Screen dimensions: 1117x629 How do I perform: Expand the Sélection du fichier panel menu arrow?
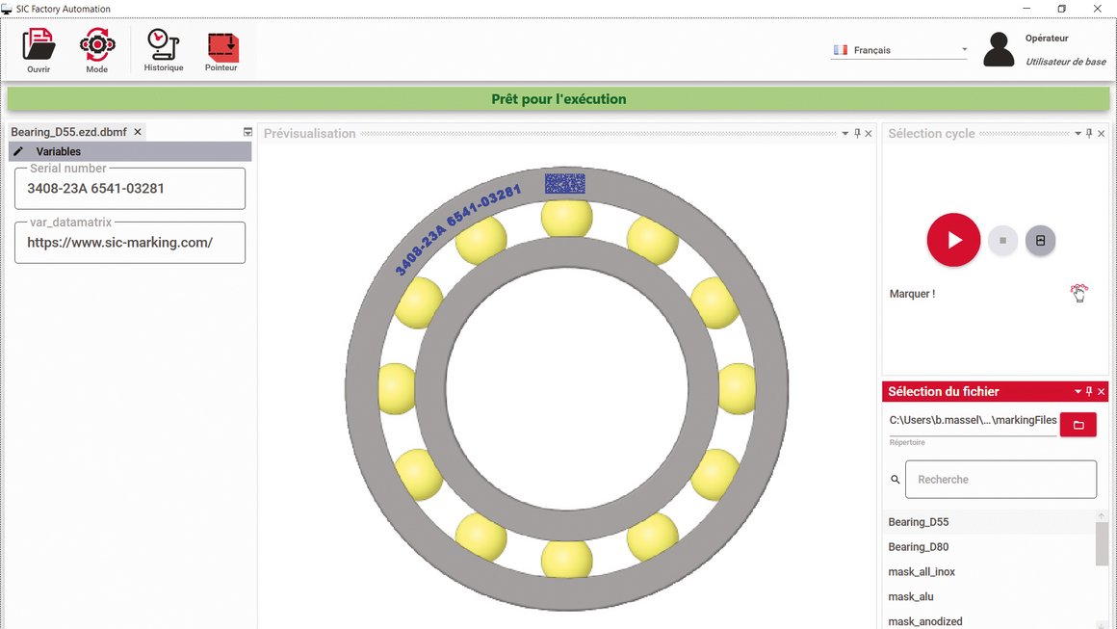coord(1078,392)
